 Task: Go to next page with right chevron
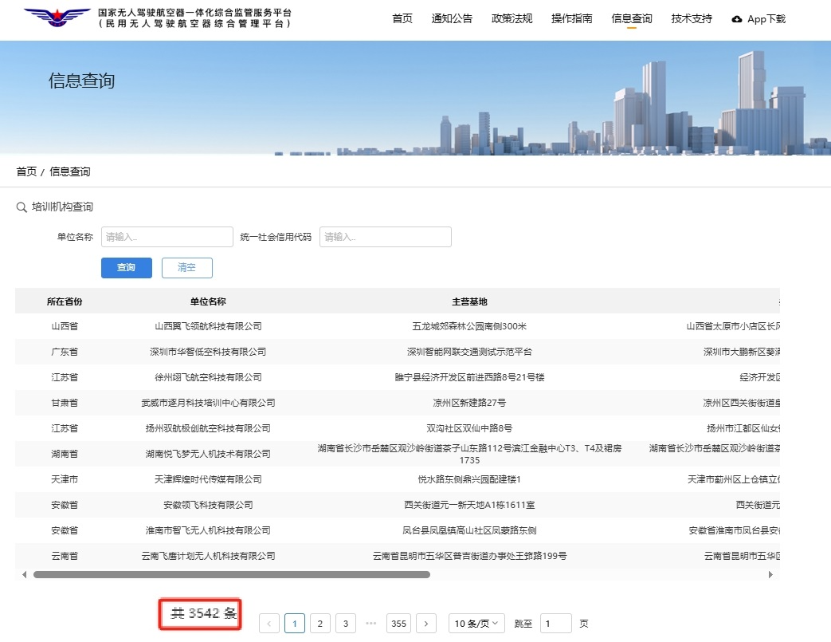tap(426, 624)
